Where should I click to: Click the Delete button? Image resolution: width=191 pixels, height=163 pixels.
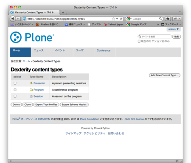click(x=16, y=105)
